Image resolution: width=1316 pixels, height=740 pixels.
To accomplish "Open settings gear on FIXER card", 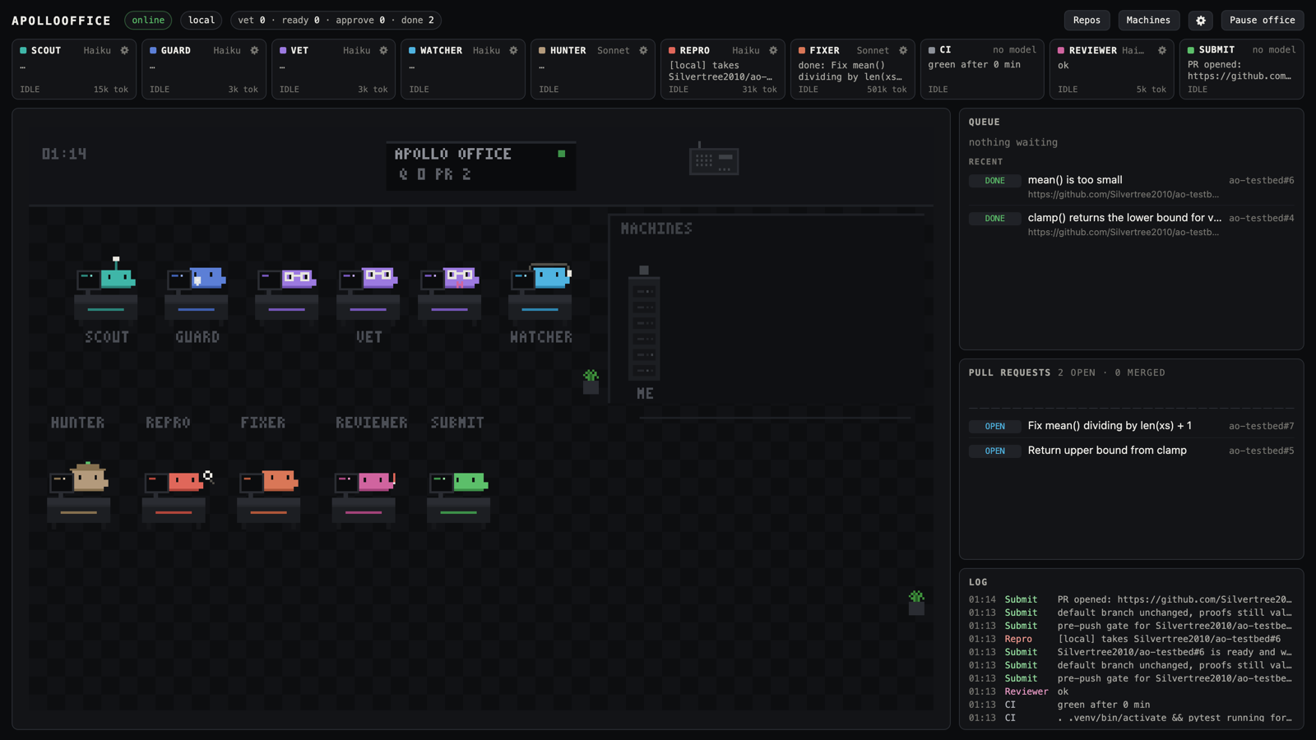I will 903,50.
